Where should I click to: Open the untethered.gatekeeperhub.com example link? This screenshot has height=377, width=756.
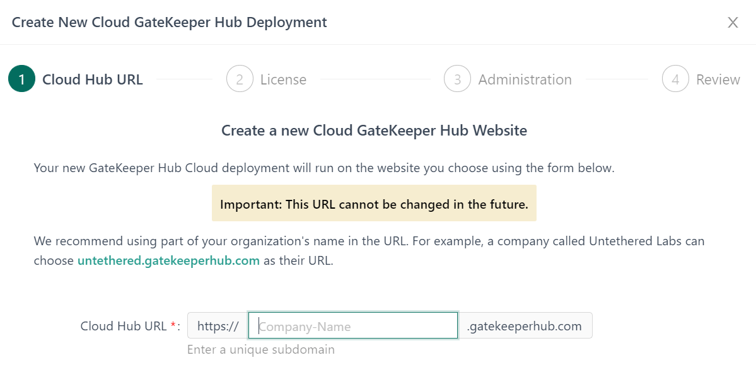[168, 261]
